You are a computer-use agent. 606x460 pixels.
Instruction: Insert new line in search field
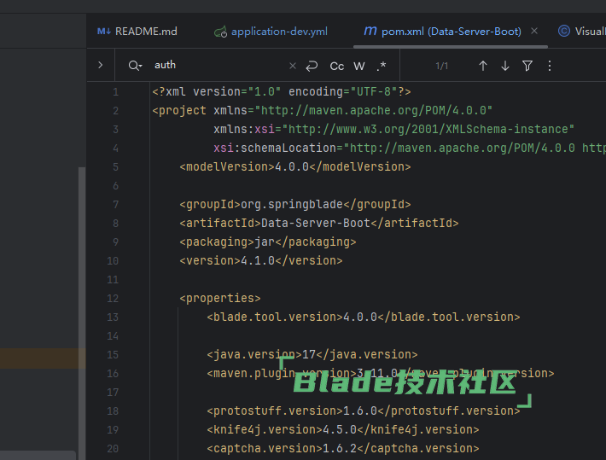312,66
